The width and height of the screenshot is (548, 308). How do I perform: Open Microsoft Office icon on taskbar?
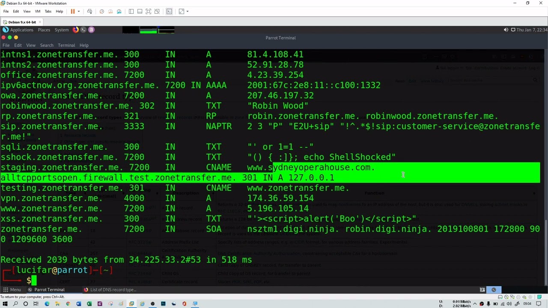(184, 304)
